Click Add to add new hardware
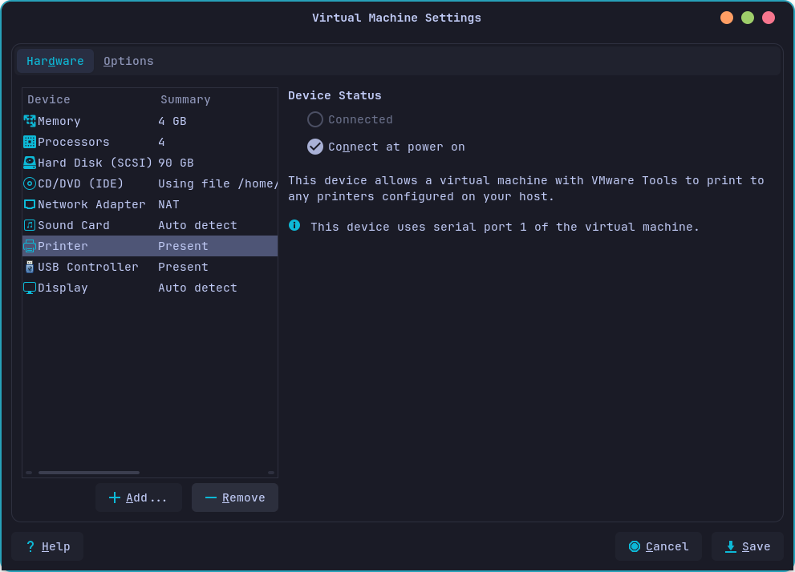This screenshot has height=572, width=795. pos(138,497)
